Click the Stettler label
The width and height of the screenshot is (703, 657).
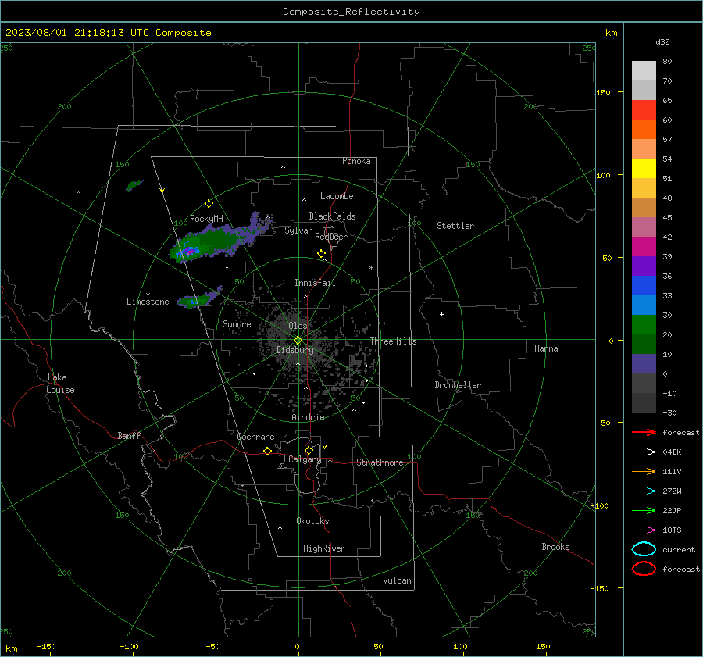click(x=455, y=226)
